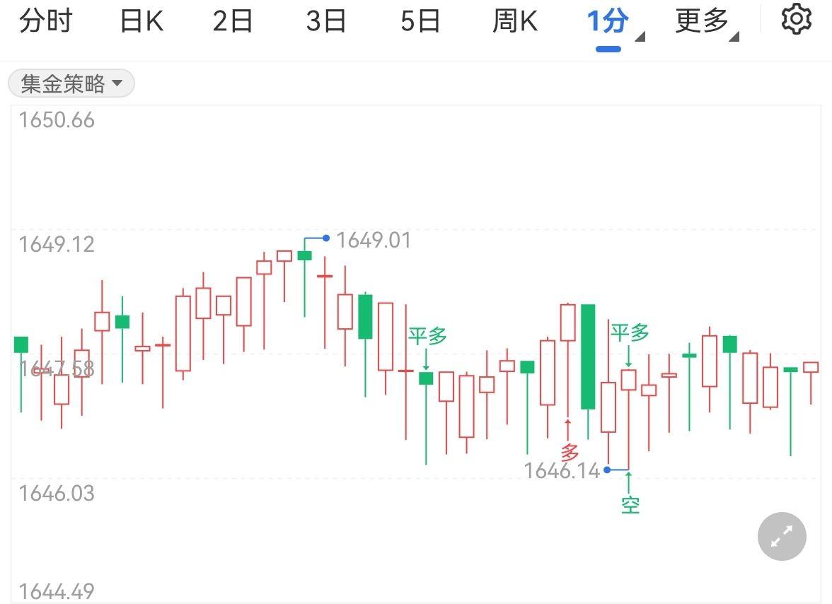Click the 1644.49 price axis label
The image size is (832, 604).
[x=57, y=591]
